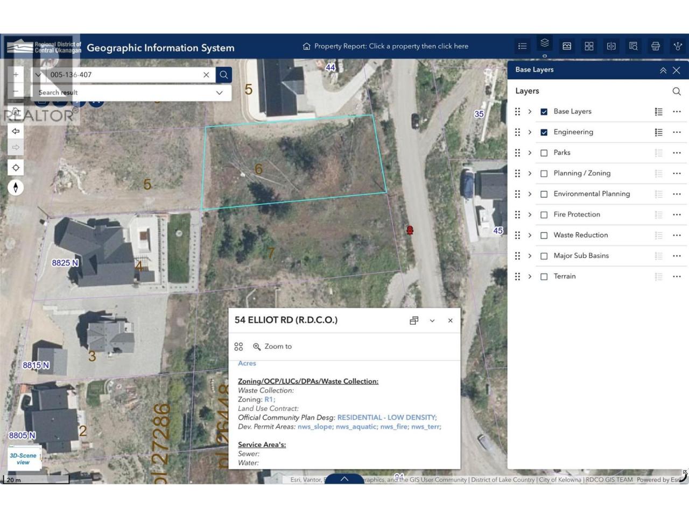The width and height of the screenshot is (689, 516).
Task: Open the Legend list icon in header
Action: coord(522,46)
